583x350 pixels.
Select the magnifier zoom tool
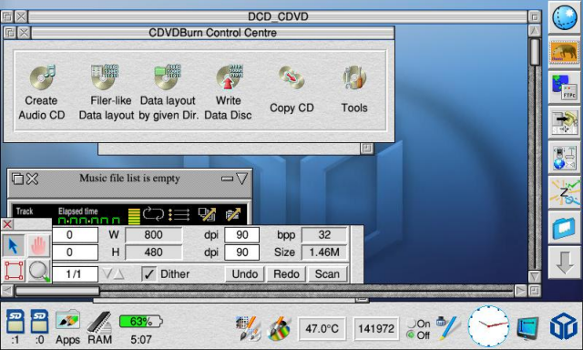coord(38,271)
